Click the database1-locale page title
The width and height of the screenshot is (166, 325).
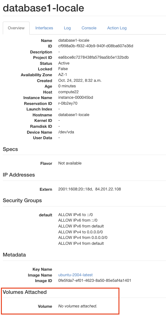coord(44,8)
